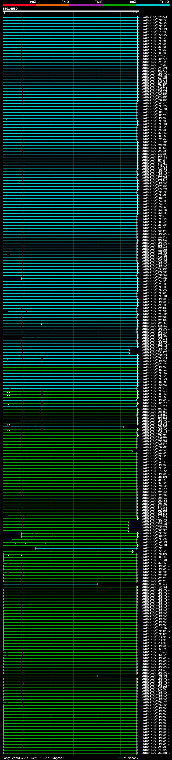Click hit name UniRef100_Q9C9I9
The width and height of the screenshot is (172, 760).
pyautogui.click(x=154, y=332)
